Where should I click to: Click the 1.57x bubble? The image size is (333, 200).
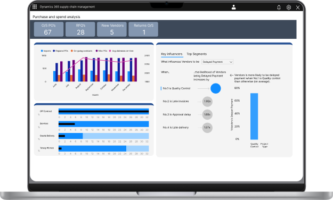(x=207, y=128)
